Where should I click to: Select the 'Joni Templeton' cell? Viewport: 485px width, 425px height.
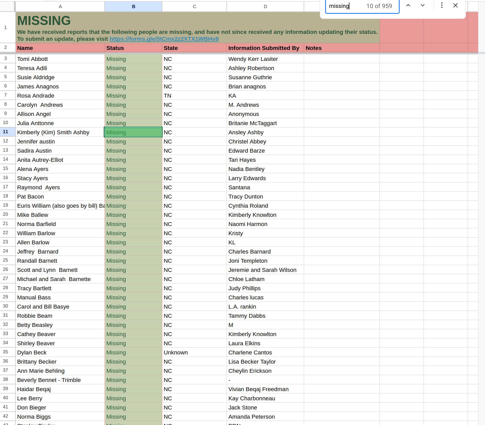tap(265, 261)
